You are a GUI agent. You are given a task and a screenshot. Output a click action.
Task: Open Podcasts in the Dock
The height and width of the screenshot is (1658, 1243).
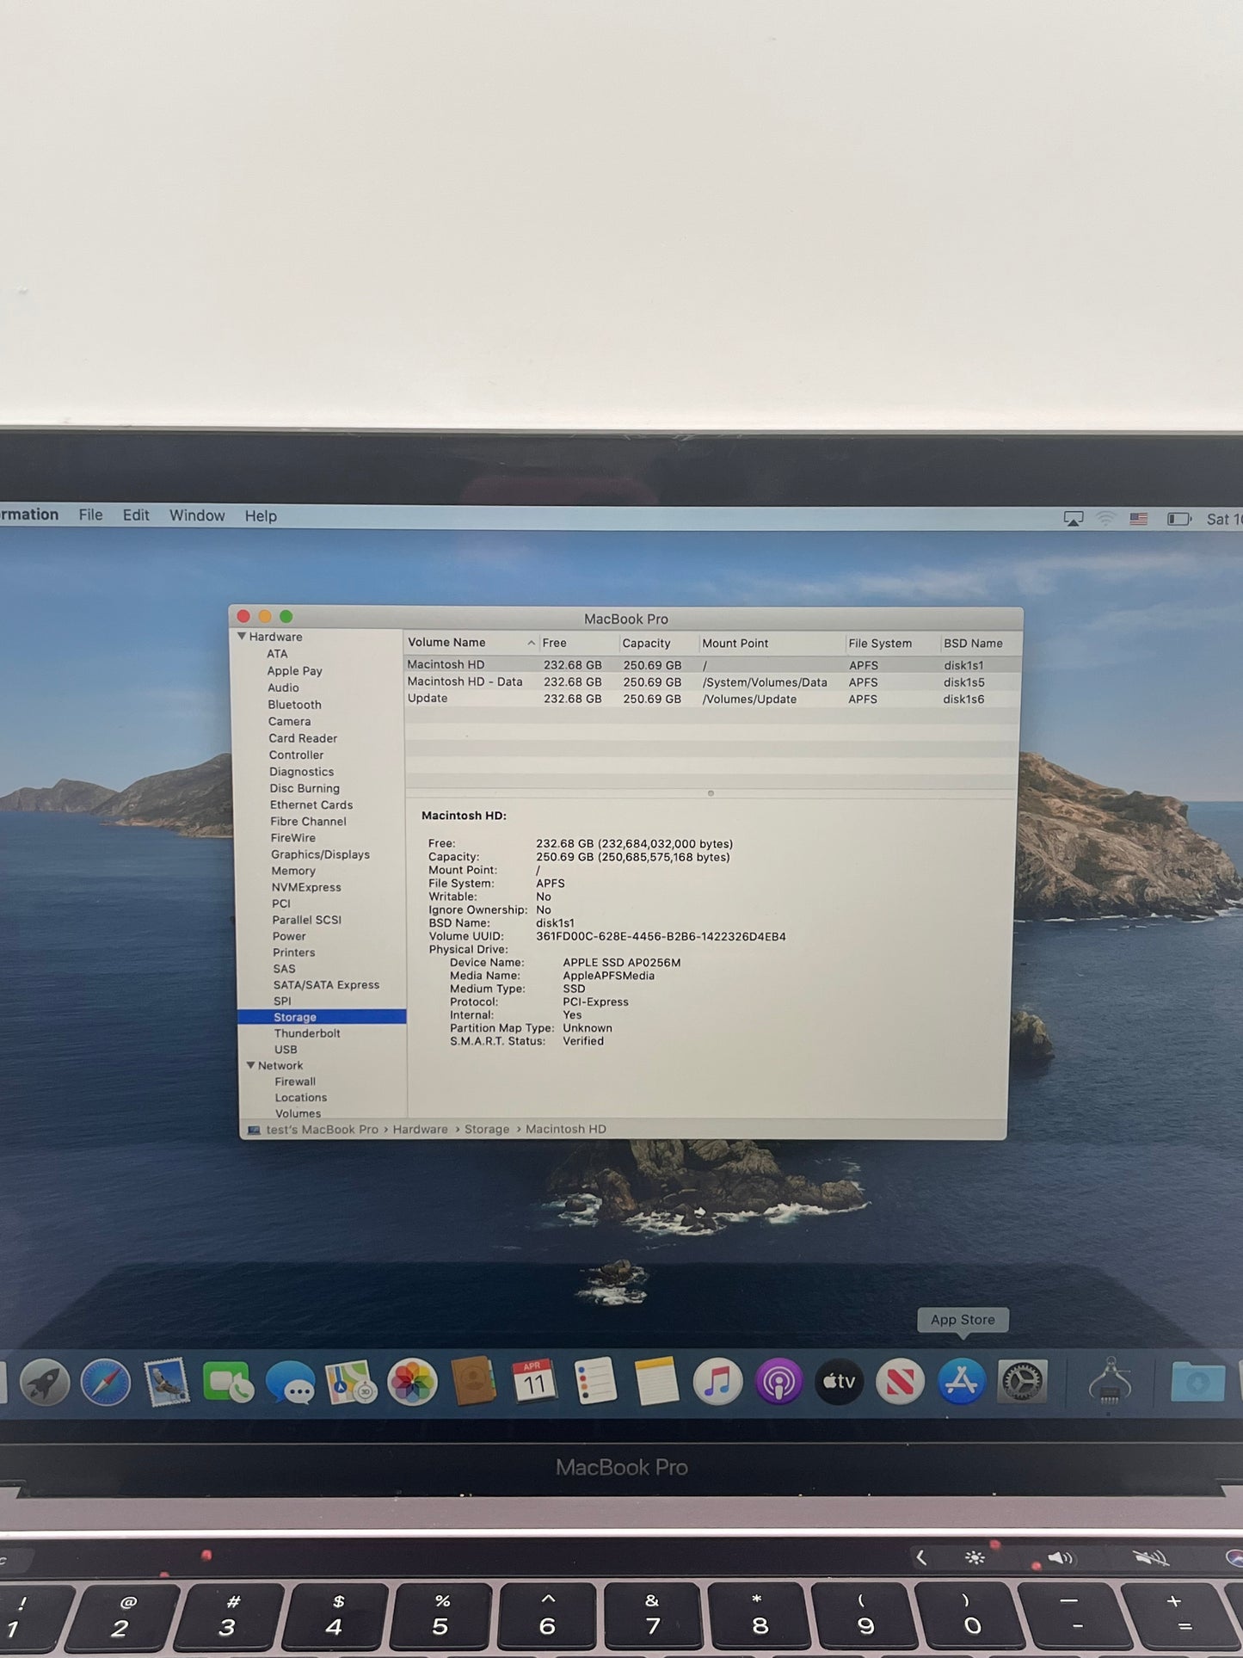tap(778, 1382)
